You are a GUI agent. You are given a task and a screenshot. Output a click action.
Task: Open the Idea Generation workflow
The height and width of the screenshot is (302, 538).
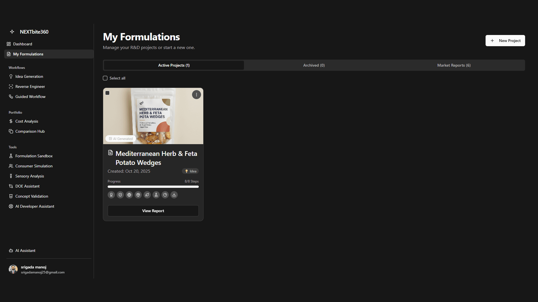tap(29, 76)
